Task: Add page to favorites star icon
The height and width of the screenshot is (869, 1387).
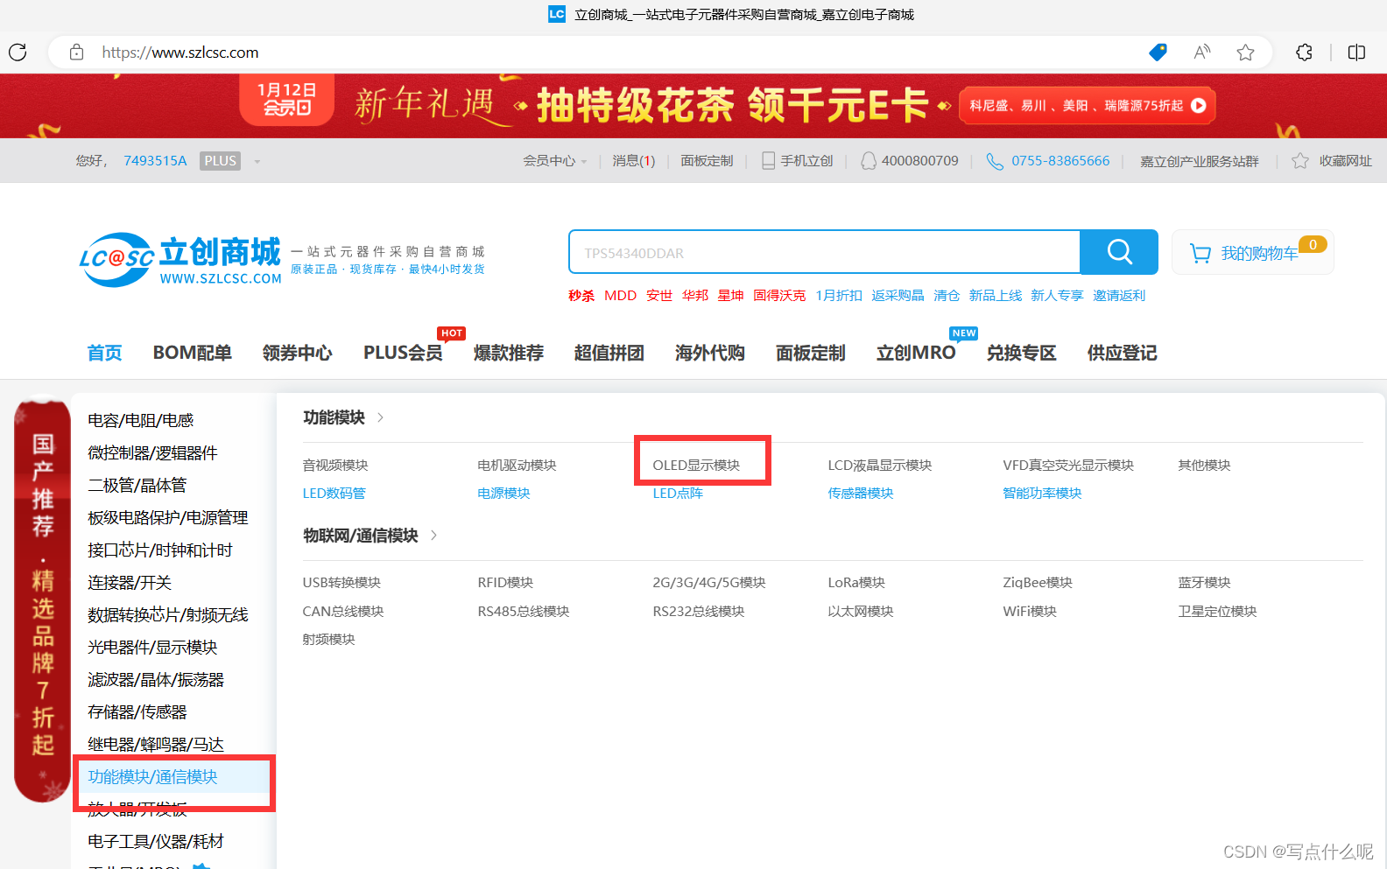Action: tap(1245, 53)
